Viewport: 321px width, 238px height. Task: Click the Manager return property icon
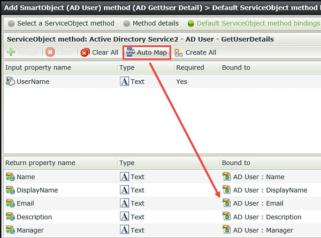click(x=10, y=230)
